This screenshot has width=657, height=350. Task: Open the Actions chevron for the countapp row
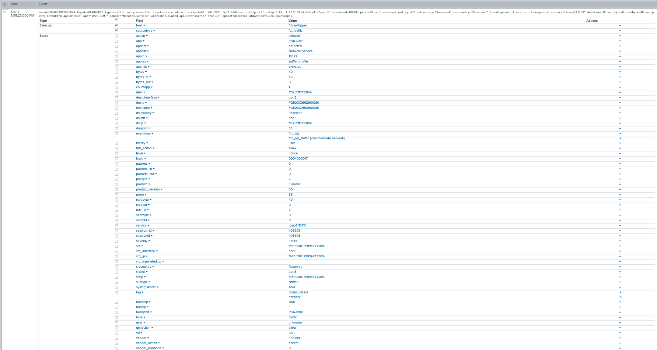tap(620, 87)
